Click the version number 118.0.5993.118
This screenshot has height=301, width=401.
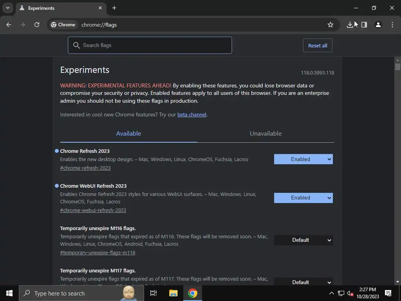click(x=317, y=73)
